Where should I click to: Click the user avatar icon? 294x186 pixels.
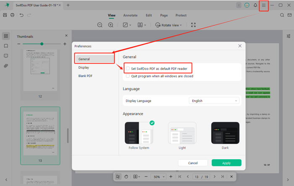click(x=247, y=5)
